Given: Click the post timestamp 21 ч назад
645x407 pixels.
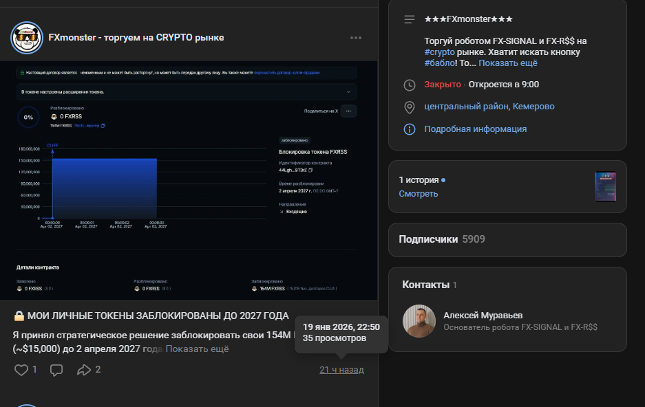Looking at the screenshot, I should click(x=341, y=370).
